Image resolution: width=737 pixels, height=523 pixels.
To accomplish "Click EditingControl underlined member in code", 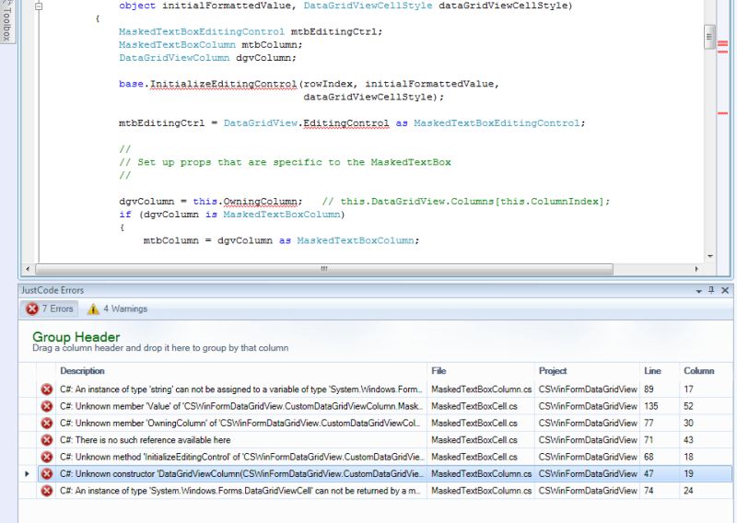I will [x=346, y=123].
